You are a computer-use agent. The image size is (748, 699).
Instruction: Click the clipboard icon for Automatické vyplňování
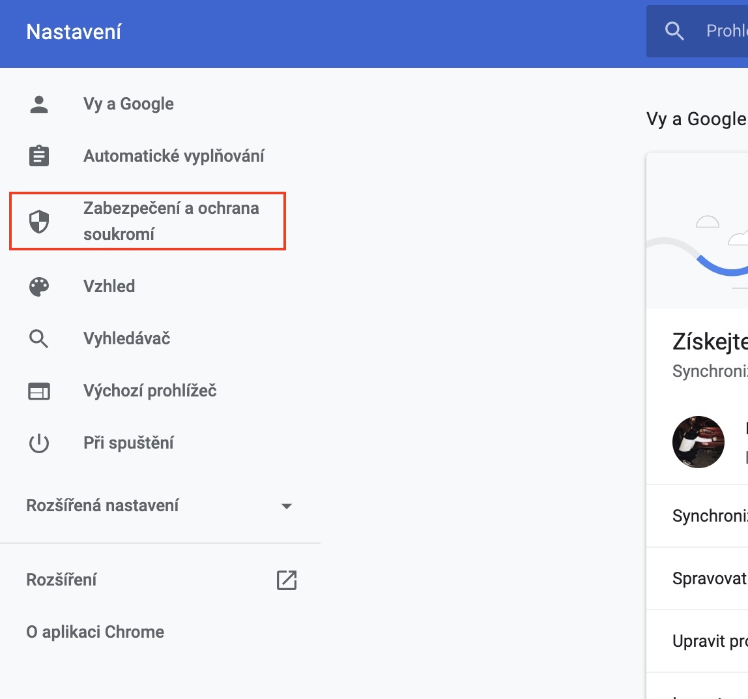(x=39, y=156)
